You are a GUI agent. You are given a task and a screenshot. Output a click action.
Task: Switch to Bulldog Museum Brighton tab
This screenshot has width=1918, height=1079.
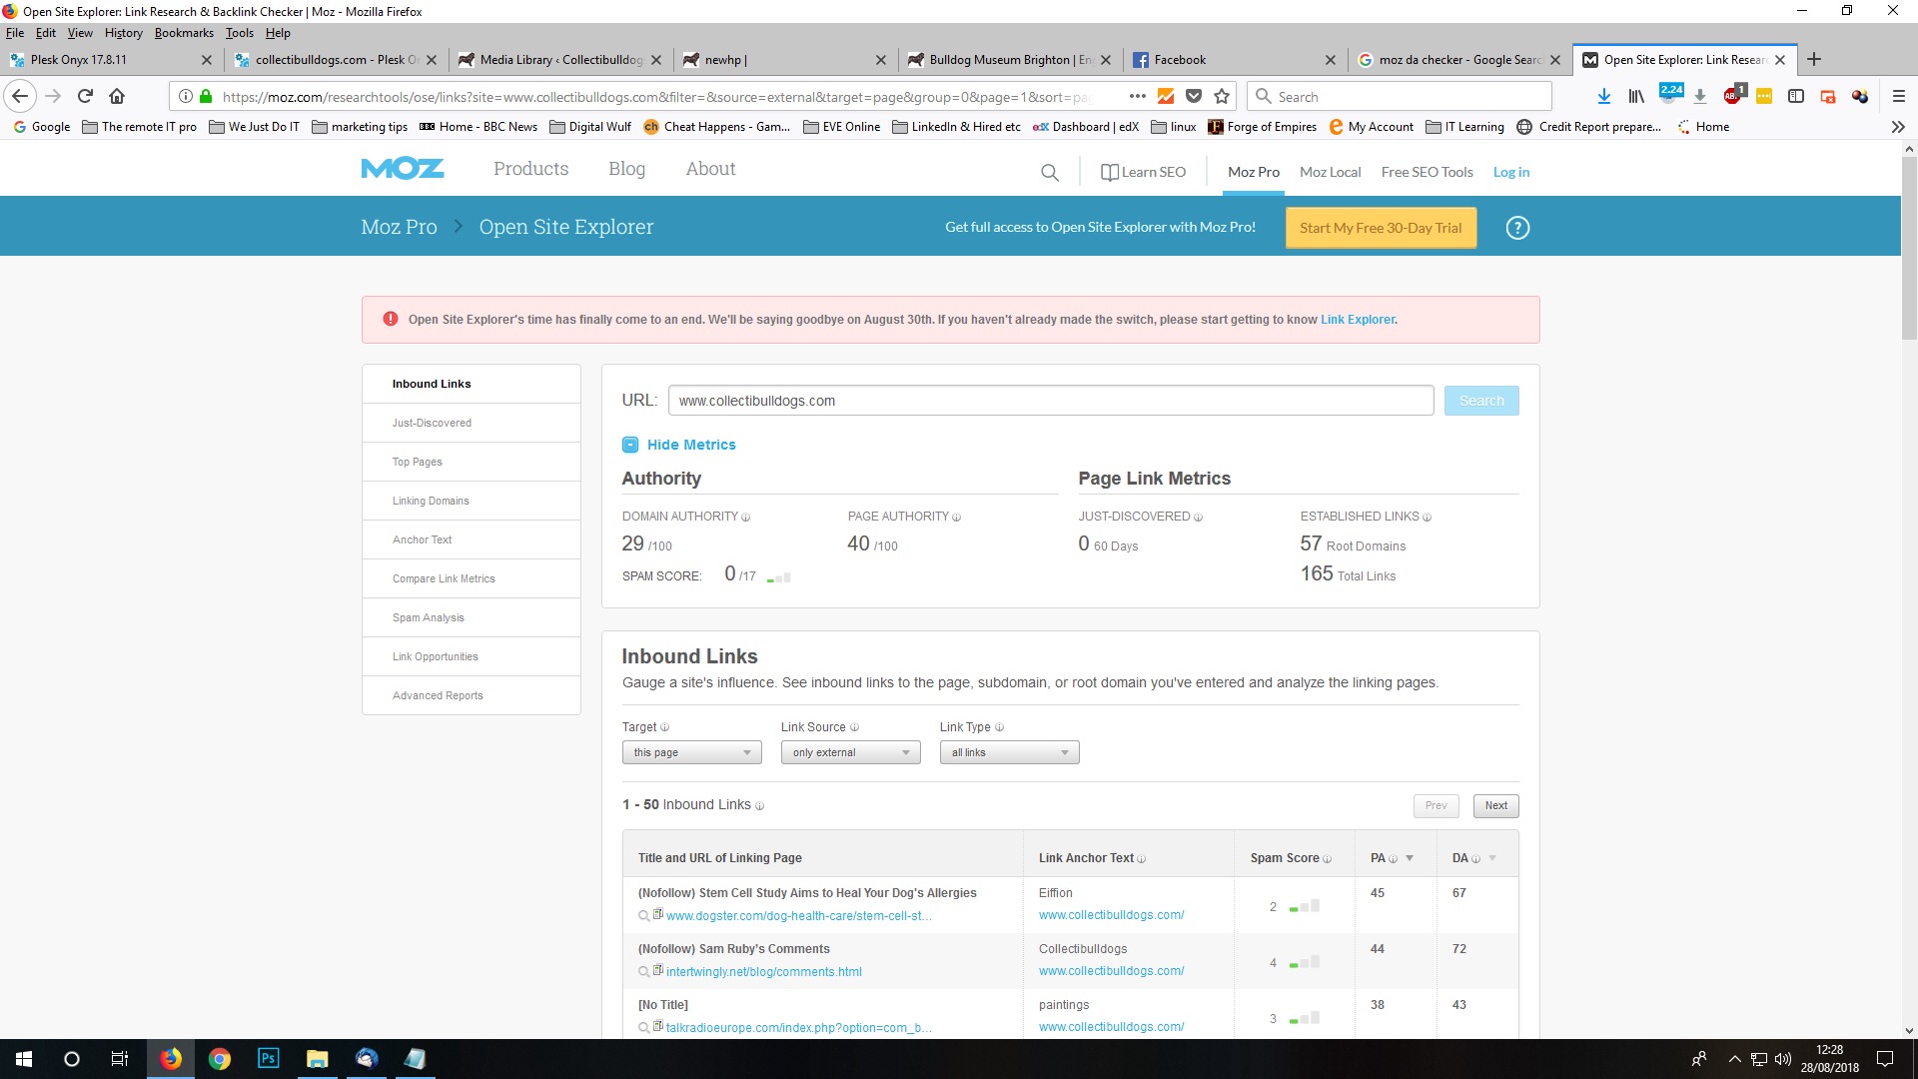(1009, 59)
